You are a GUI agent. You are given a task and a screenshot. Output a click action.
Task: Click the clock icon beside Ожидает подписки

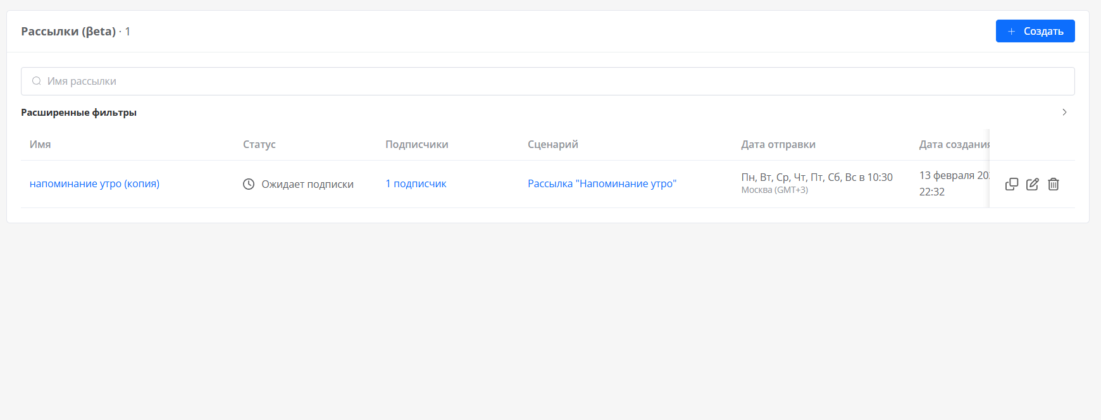pos(249,184)
